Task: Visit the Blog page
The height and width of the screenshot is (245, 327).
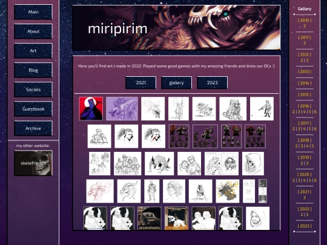Action: (x=33, y=70)
